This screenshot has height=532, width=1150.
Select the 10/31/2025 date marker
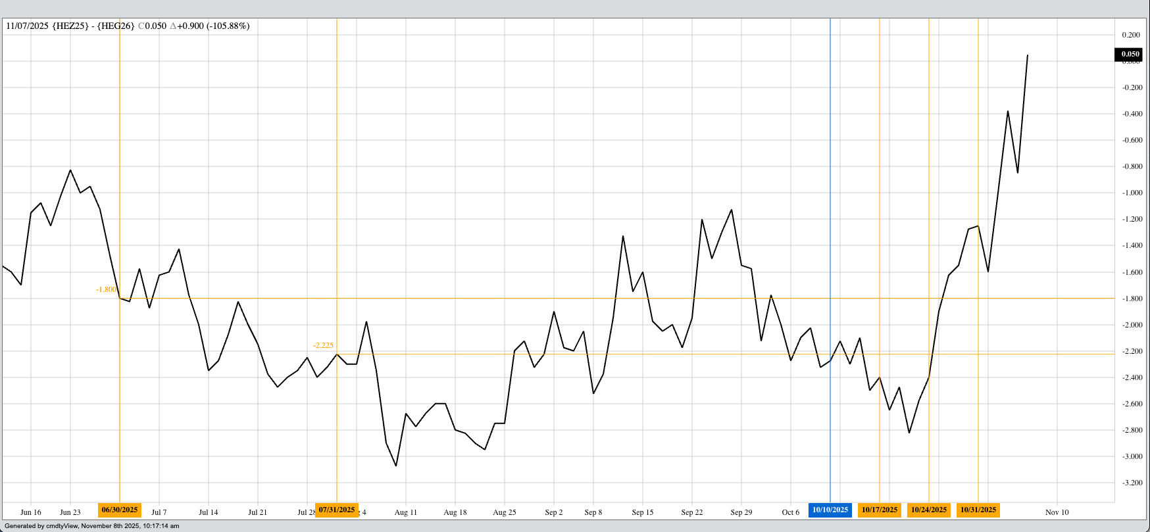pos(978,510)
